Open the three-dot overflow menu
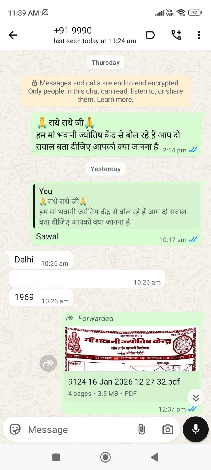 199,35
